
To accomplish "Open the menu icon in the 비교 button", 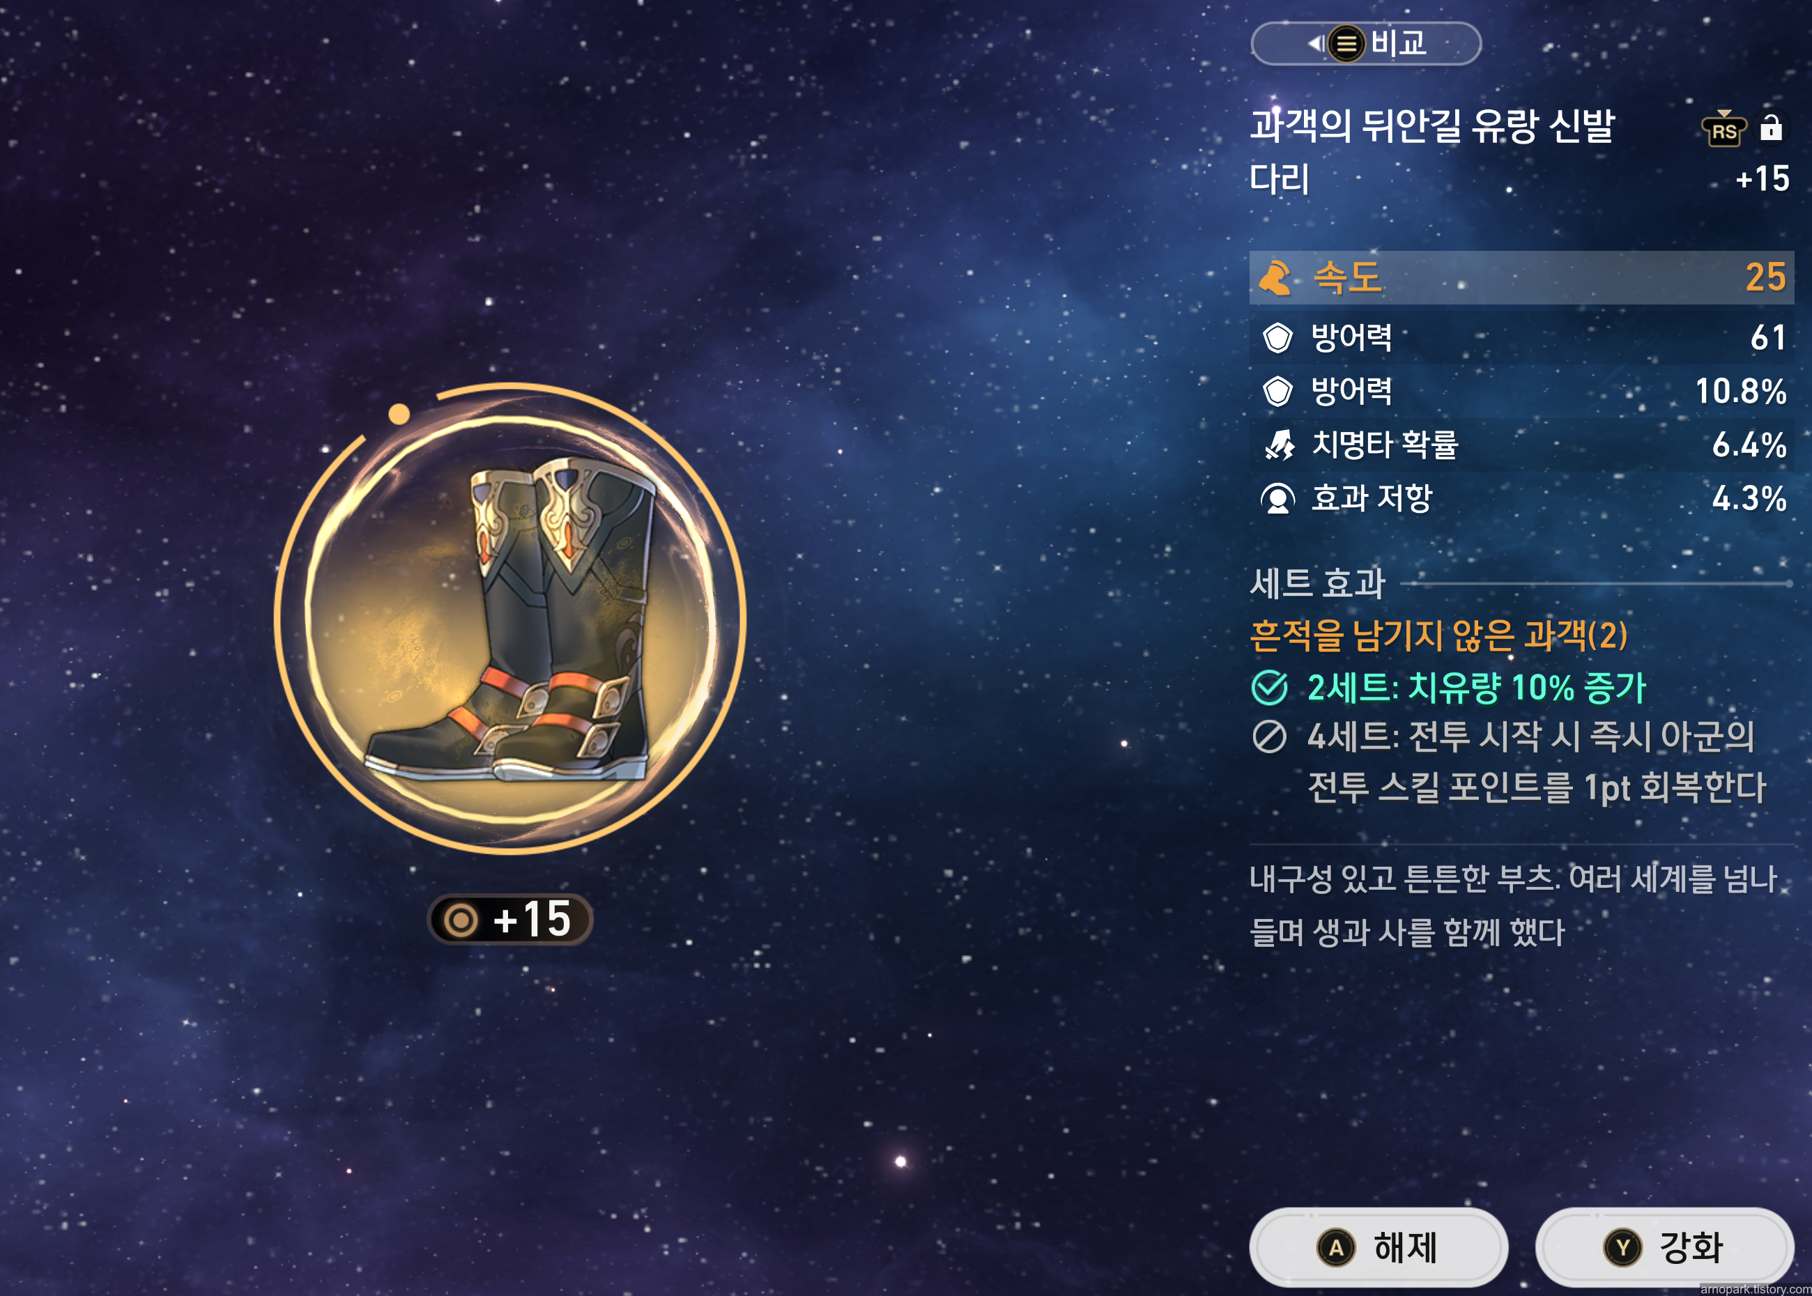I will 1346,43.
